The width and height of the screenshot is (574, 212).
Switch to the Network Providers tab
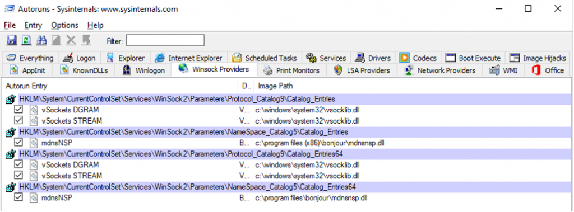(x=439, y=70)
